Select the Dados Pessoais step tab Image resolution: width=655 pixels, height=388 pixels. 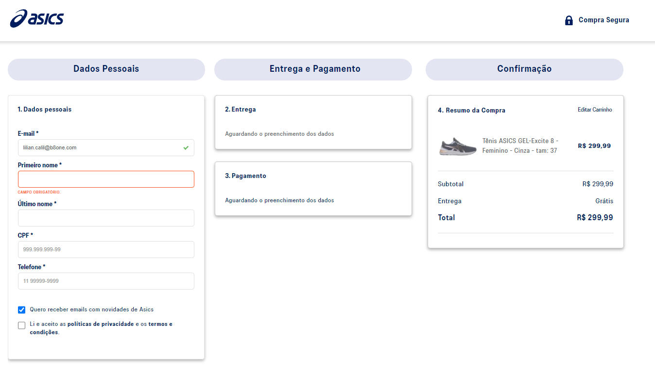(106, 69)
